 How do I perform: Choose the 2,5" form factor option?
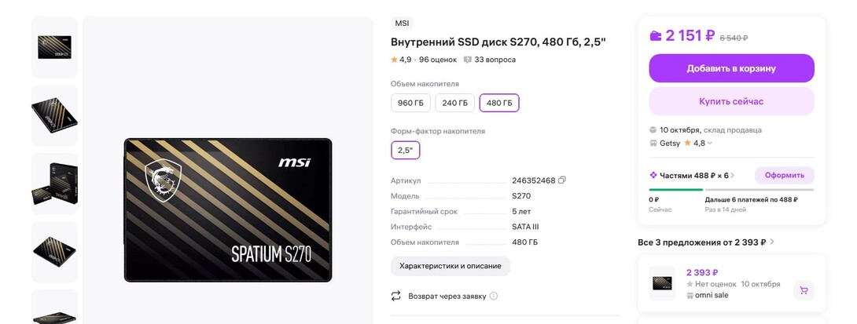point(406,150)
